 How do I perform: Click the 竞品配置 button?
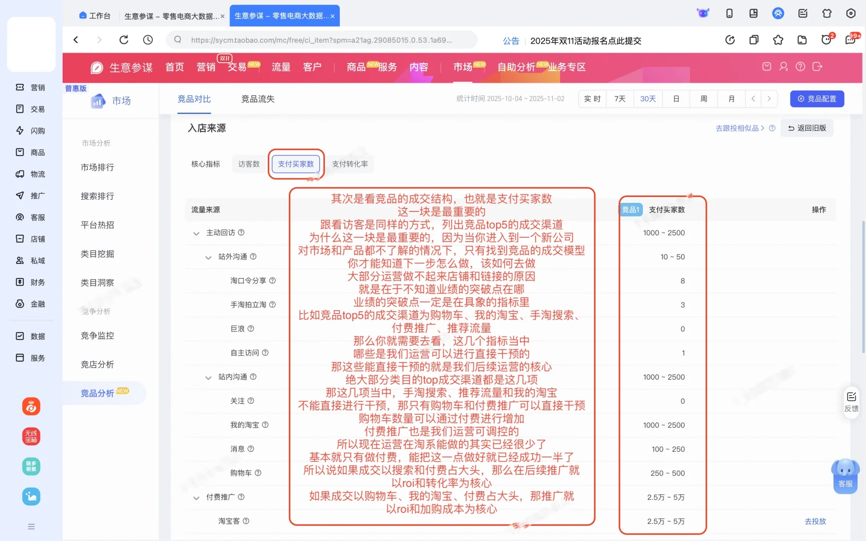point(817,99)
